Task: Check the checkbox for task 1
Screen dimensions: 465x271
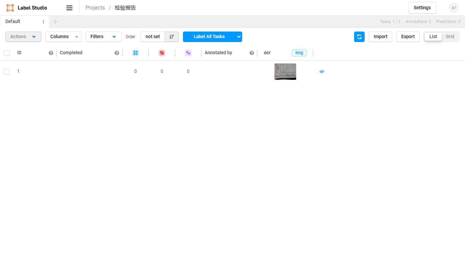Action: (7, 72)
